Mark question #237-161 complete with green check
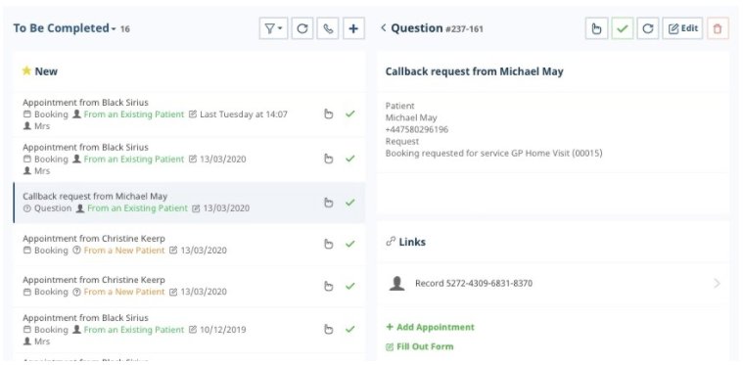This screenshot has width=743, height=365. click(623, 29)
